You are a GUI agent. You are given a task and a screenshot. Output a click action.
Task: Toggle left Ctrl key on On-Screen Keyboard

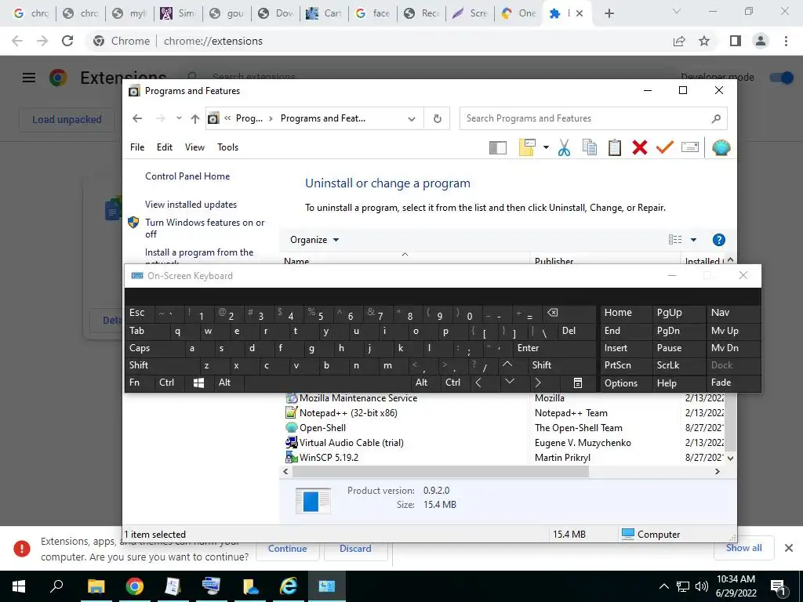[x=169, y=383]
